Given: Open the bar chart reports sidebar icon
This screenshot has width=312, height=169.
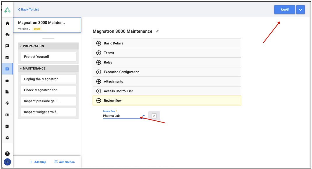Looking at the screenshot, I should 7,126.
